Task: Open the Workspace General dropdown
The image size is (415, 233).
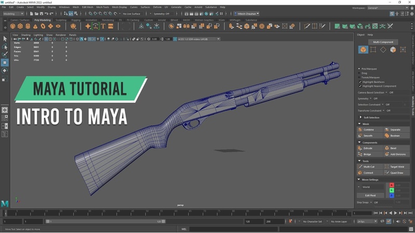Action: click(x=388, y=8)
